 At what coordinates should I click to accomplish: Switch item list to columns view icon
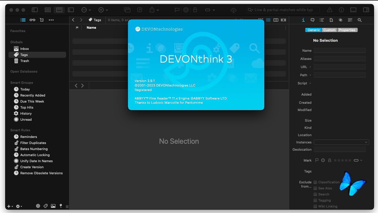point(276,20)
